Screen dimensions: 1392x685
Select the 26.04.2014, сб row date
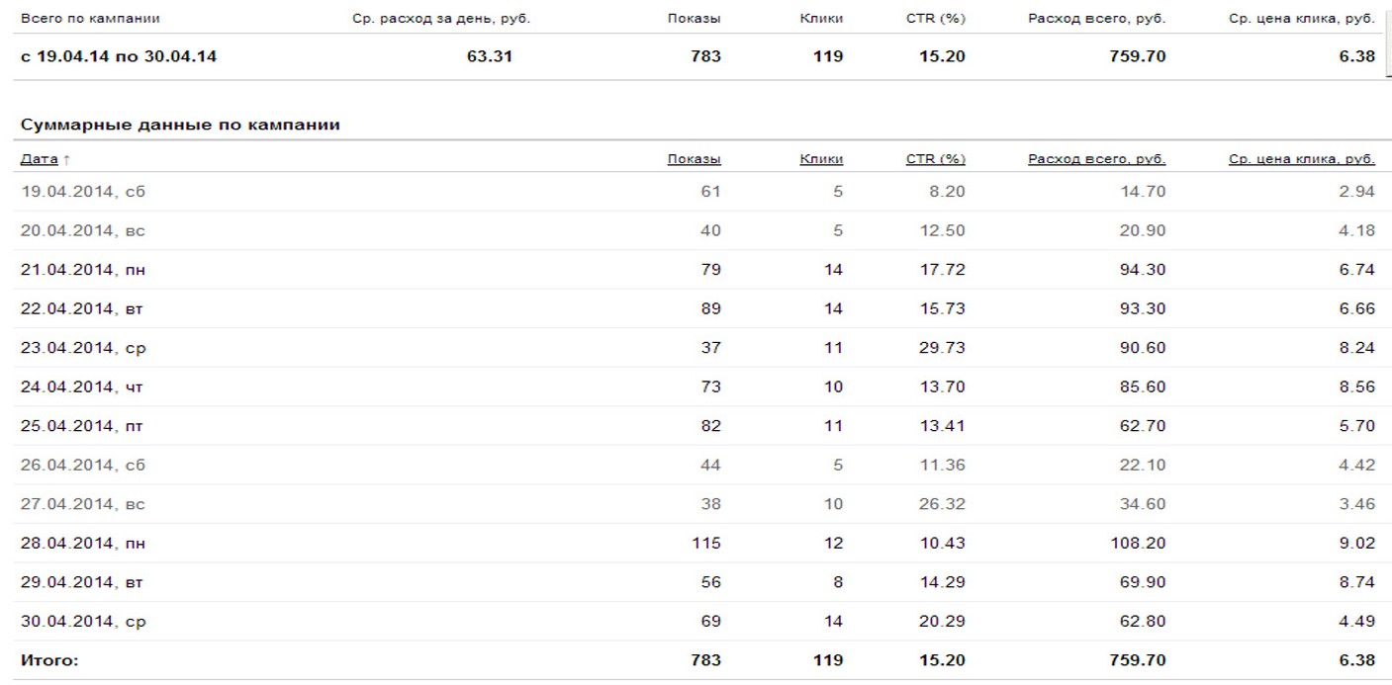pos(82,465)
